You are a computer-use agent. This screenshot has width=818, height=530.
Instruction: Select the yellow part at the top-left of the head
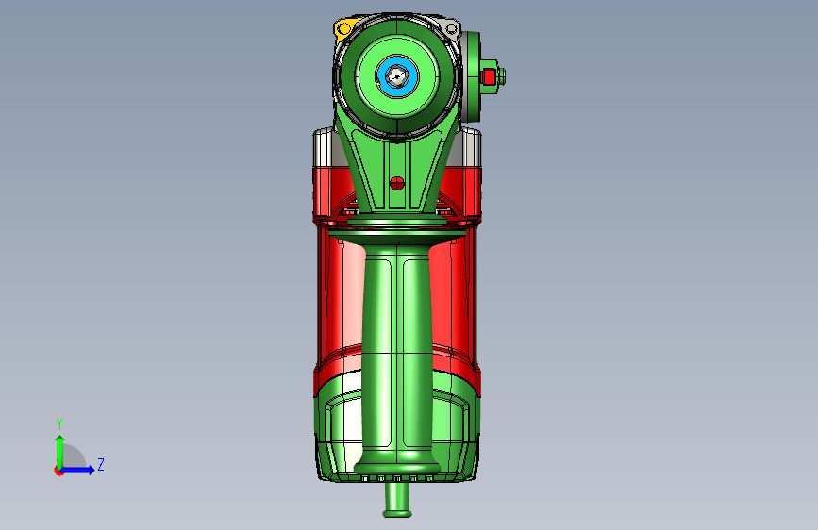coord(345,28)
